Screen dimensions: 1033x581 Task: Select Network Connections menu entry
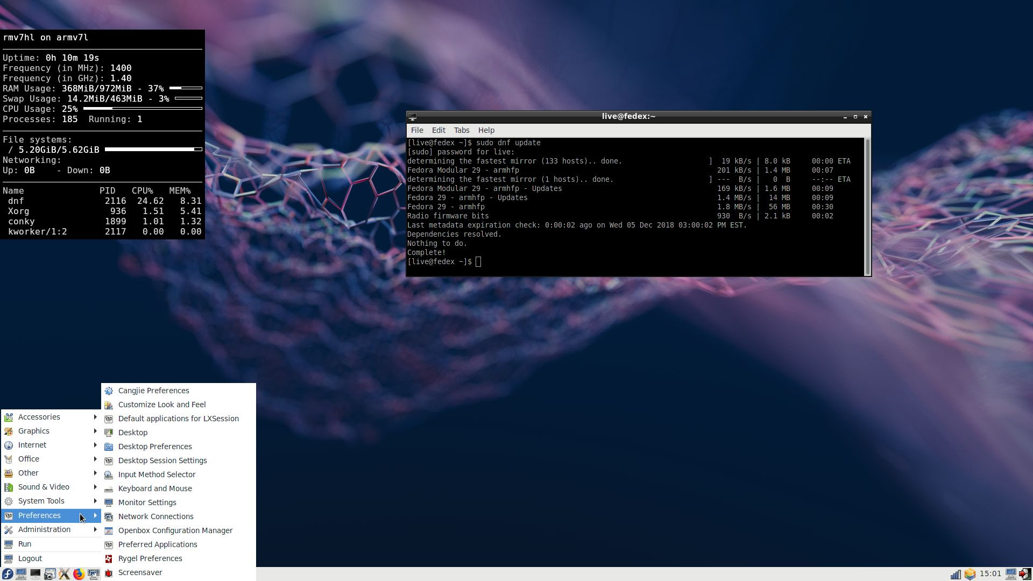coord(155,516)
